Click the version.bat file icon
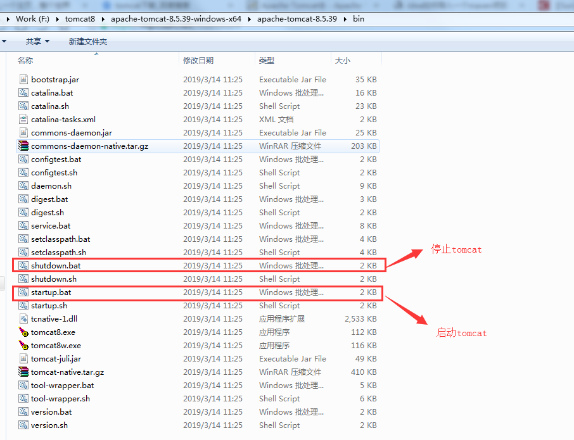This screenshot has width=574, height=440. (x=23, y=412)
